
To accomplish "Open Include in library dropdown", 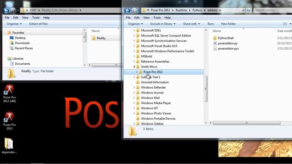I will click(163, 24).
